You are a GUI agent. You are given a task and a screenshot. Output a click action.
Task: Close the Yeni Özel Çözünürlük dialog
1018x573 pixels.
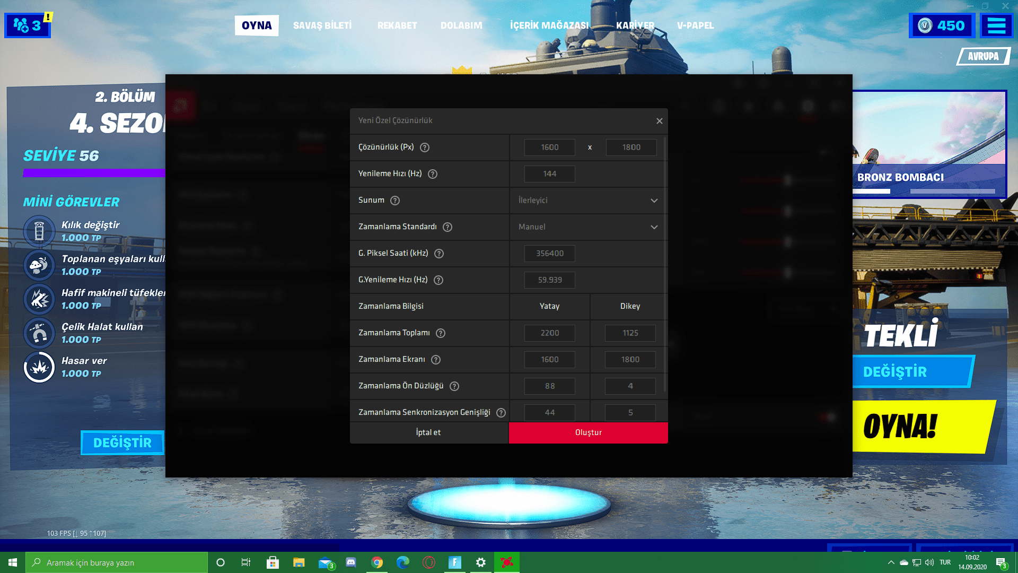point(659,121)
